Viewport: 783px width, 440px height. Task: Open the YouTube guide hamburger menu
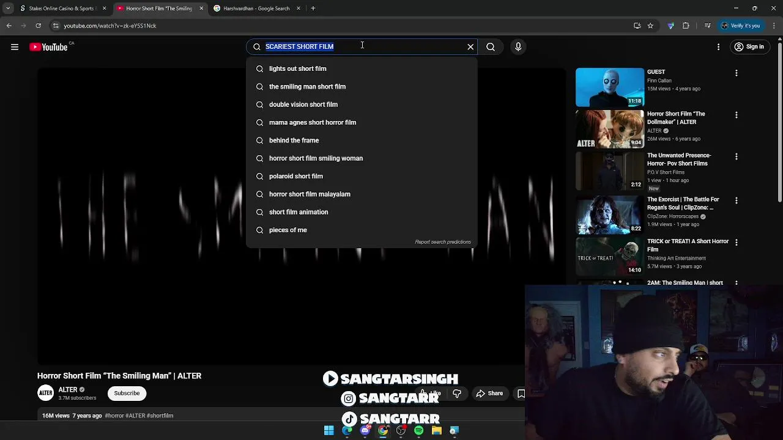(15, 47)
